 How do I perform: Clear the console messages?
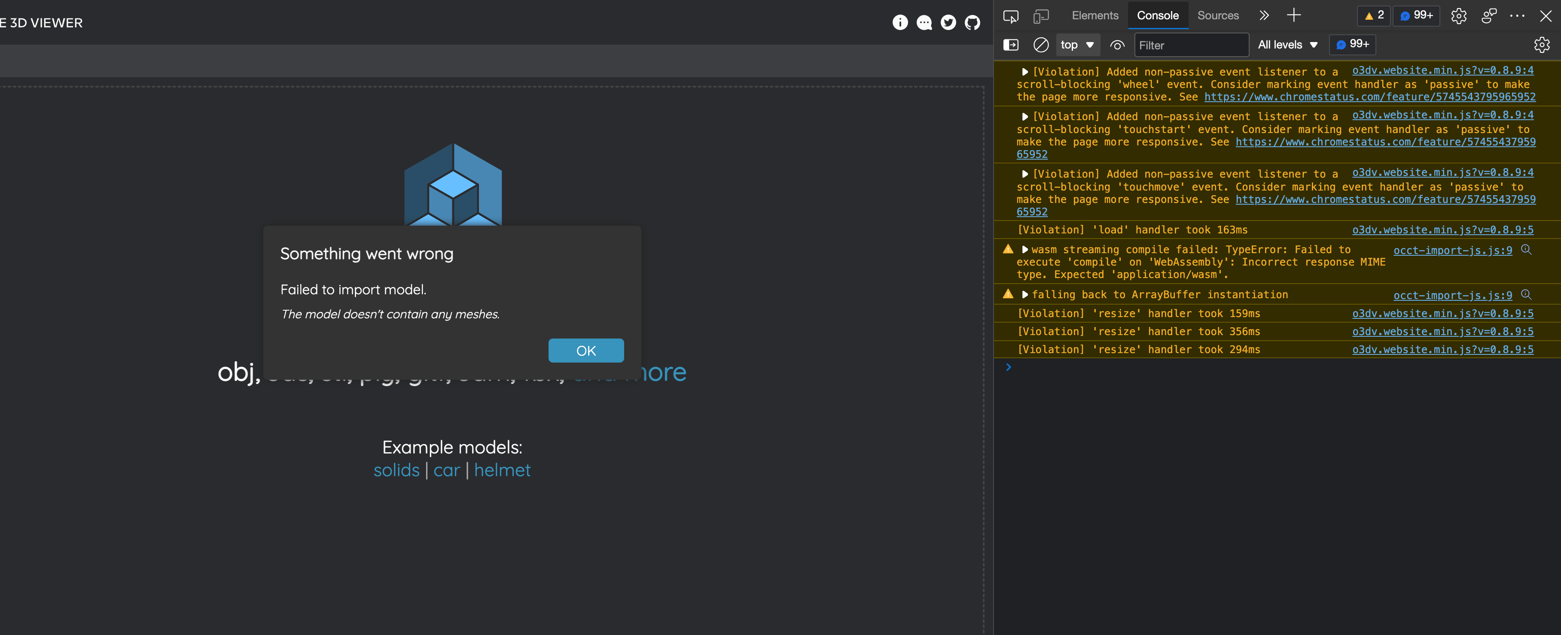coord(1041,45)
